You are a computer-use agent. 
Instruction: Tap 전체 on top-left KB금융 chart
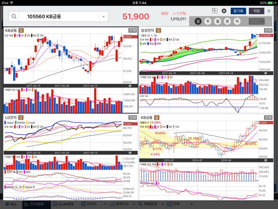[132, 30]
